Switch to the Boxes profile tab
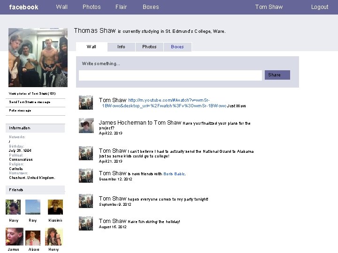The image size is (338, 253). [177, 47]
